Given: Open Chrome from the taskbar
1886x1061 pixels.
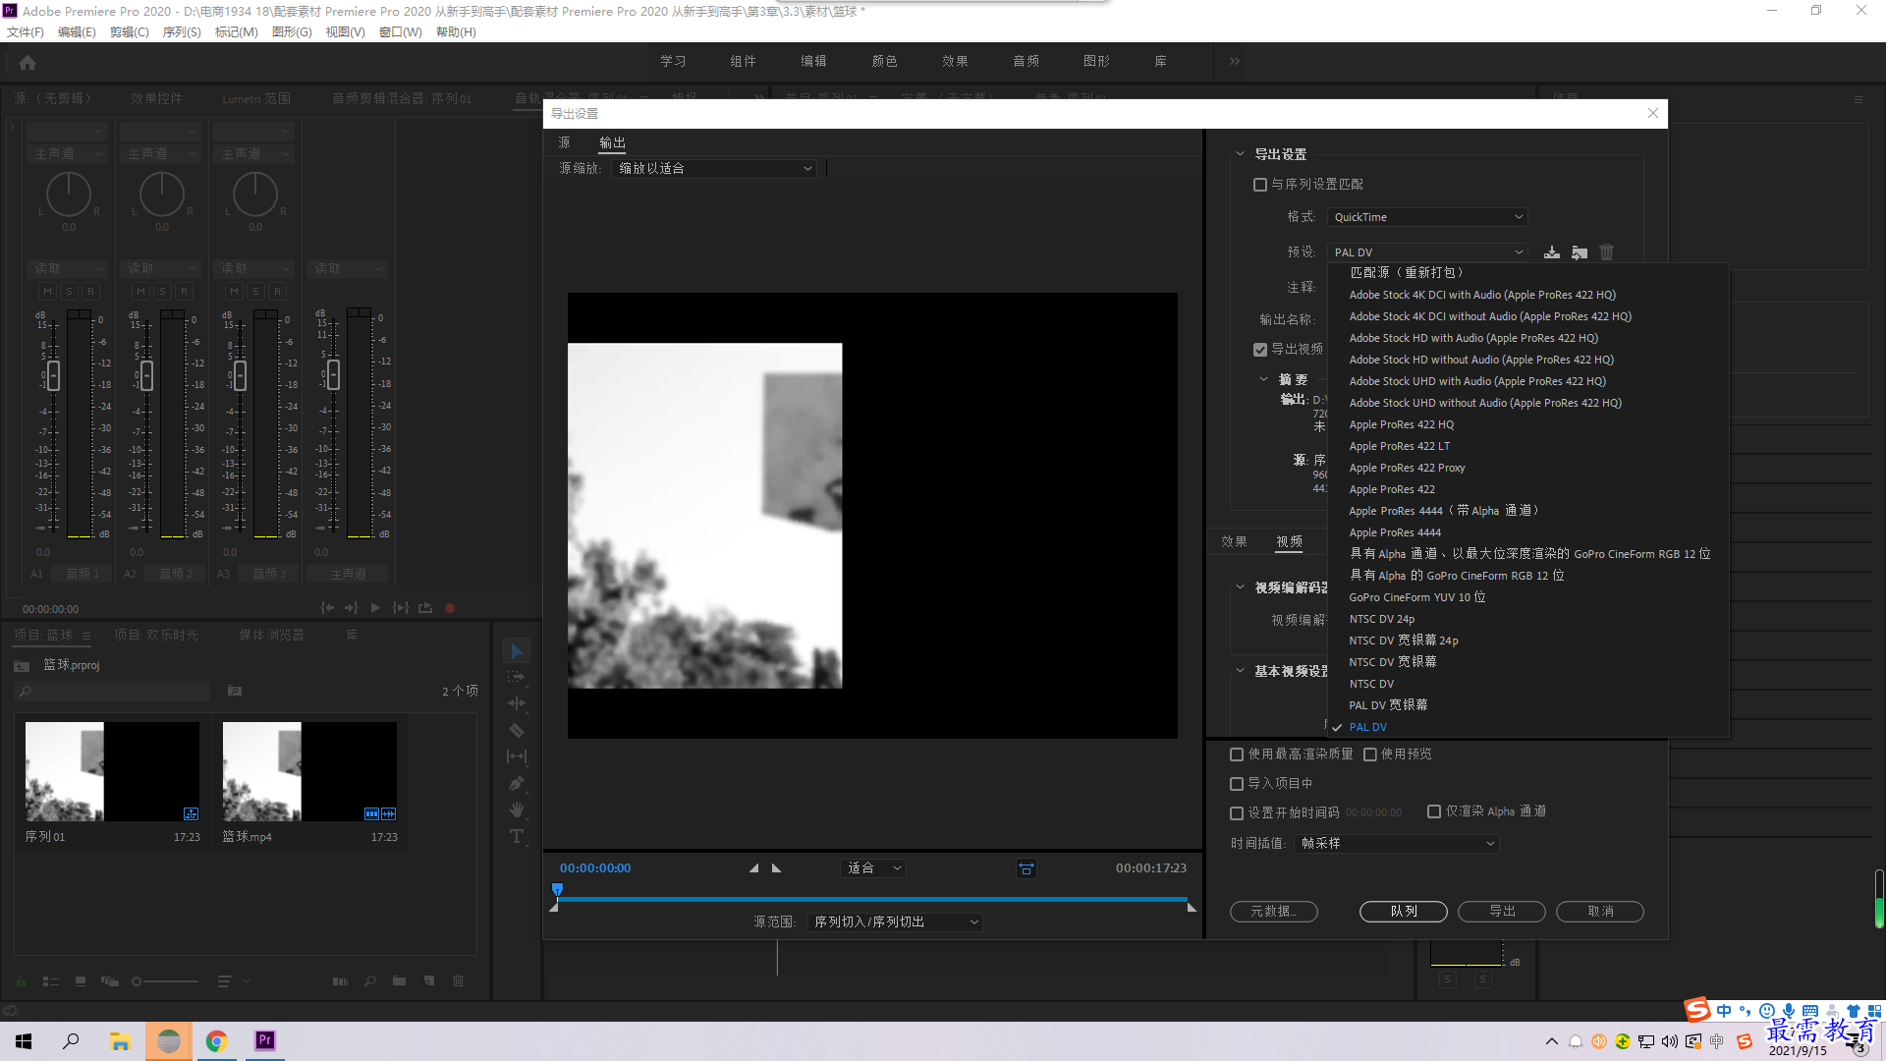Looking at the screenshot, I should pos(216,1041).
